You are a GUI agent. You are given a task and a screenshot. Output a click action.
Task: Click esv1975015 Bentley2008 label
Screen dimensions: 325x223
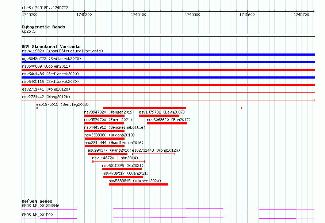(62, 104)
